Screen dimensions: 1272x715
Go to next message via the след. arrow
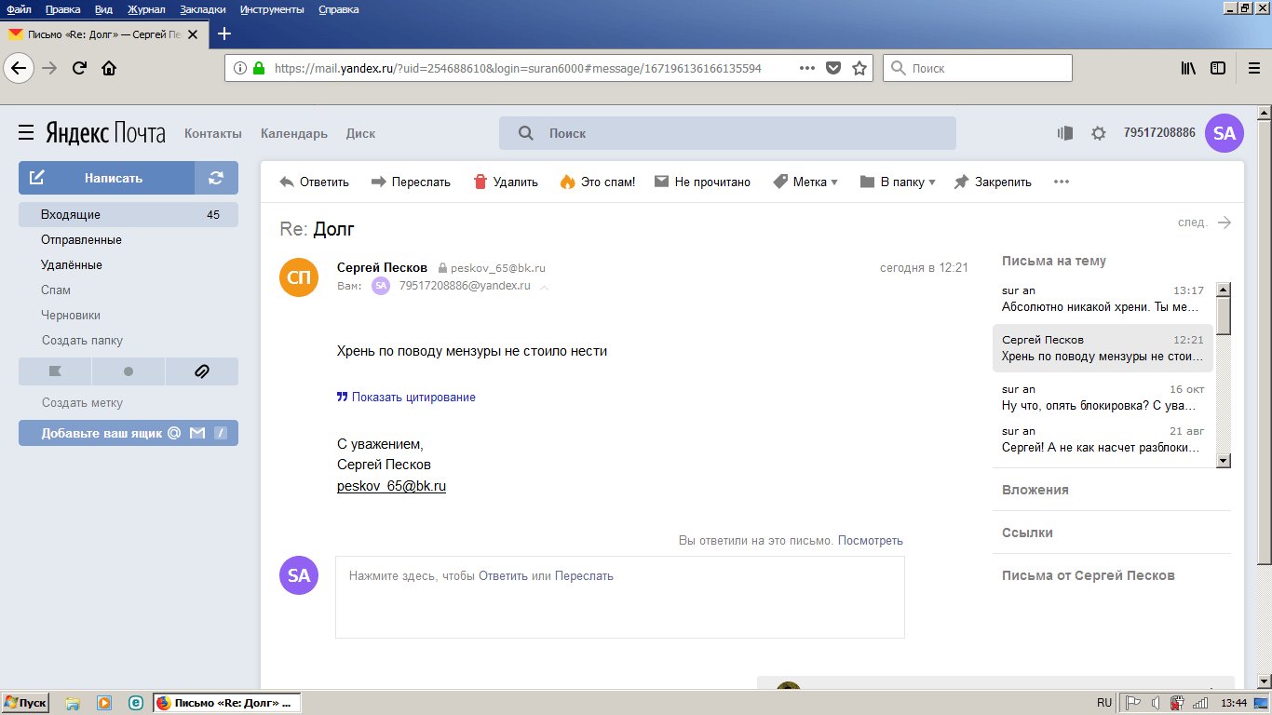tap(1225, 223)
